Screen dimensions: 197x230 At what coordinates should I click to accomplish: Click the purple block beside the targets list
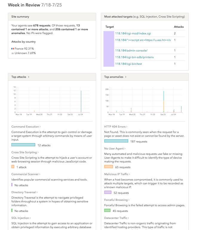pos(109,49)
